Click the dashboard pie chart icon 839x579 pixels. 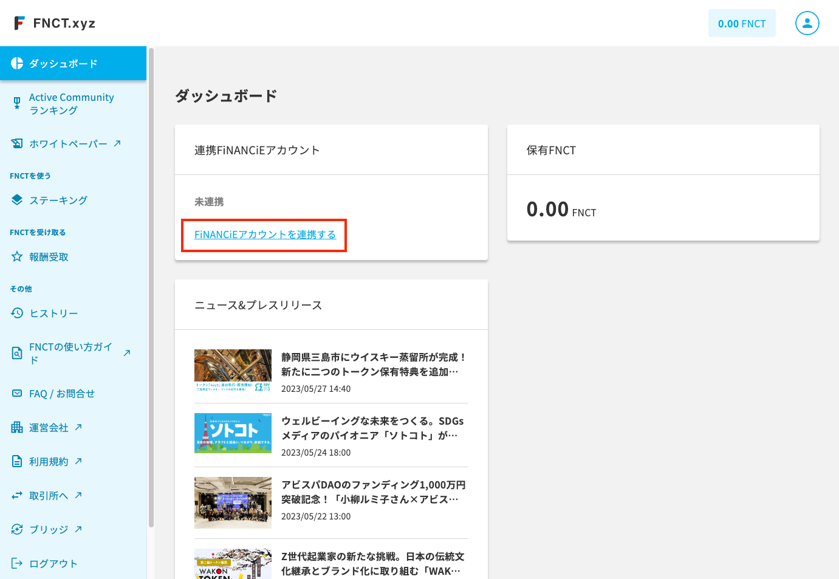(17, 63)
